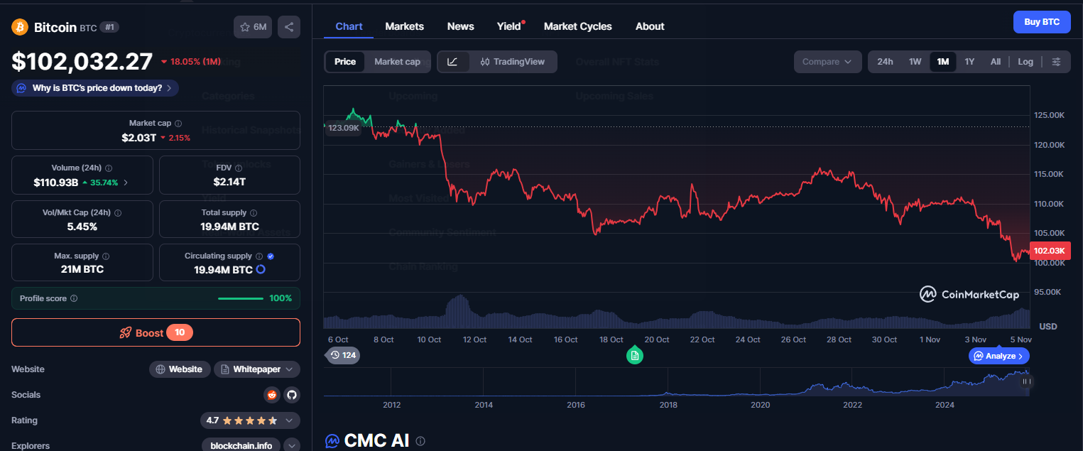This screenshot has height=451, width=1083.
Task: Switch to the Markets tab
Action: [404, 26]
